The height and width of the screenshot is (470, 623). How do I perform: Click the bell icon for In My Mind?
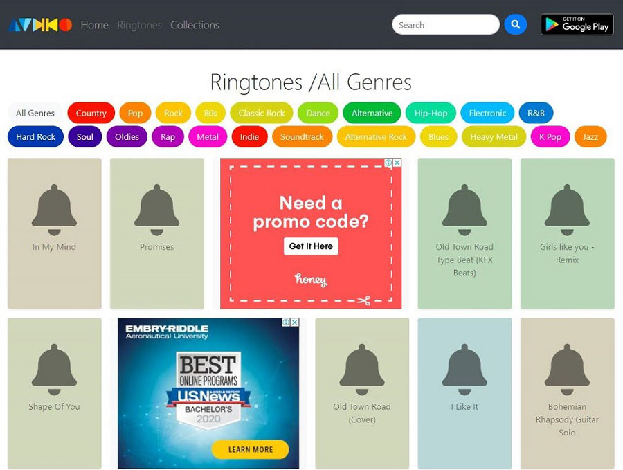[55, 210]
